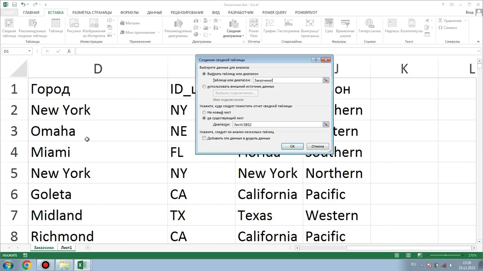The width and height of the screenshot is (483, 271).
Task: Click the Вход sign-in link
Action: click(469, 12)
